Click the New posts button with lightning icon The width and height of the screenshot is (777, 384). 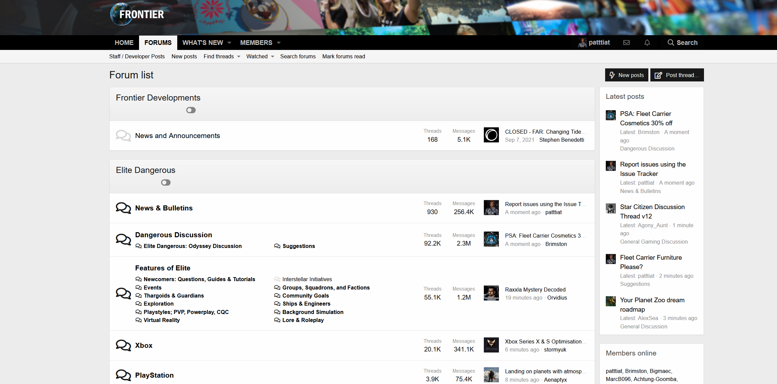(x=627, y=75)
